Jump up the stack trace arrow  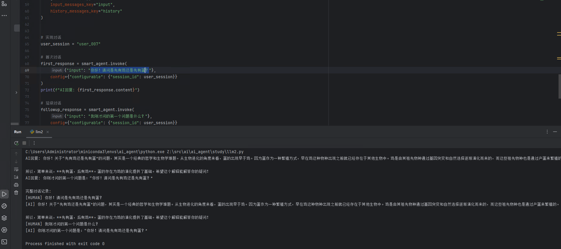point(16,153)
